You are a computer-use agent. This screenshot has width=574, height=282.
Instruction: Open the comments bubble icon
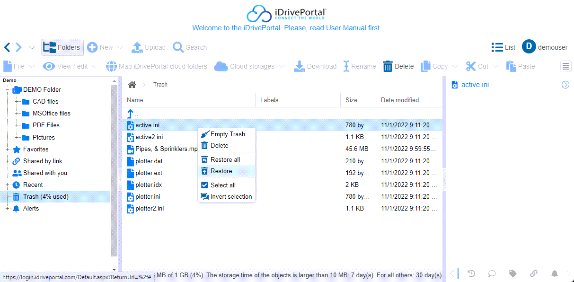[492, 273]
